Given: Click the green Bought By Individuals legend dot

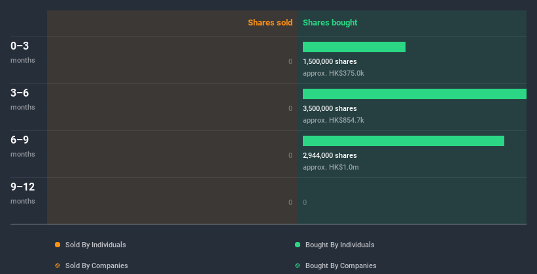Looking at the screenshot, I should (298, 245).
